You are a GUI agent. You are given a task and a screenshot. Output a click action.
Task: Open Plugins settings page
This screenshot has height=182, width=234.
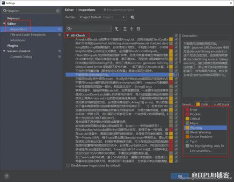(13, 46)
